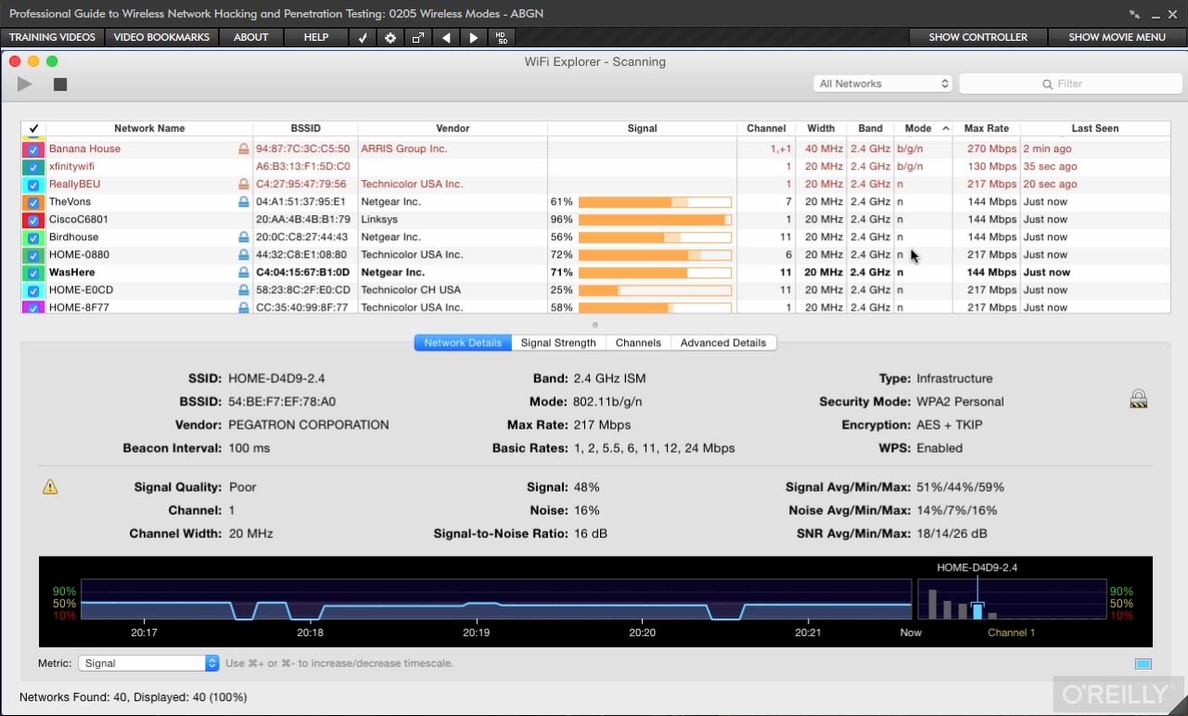Viewport: 1188px width, 716px height.
Task: Uncheck the HOME-E0CD network checkbox
Action: (33, 290)
